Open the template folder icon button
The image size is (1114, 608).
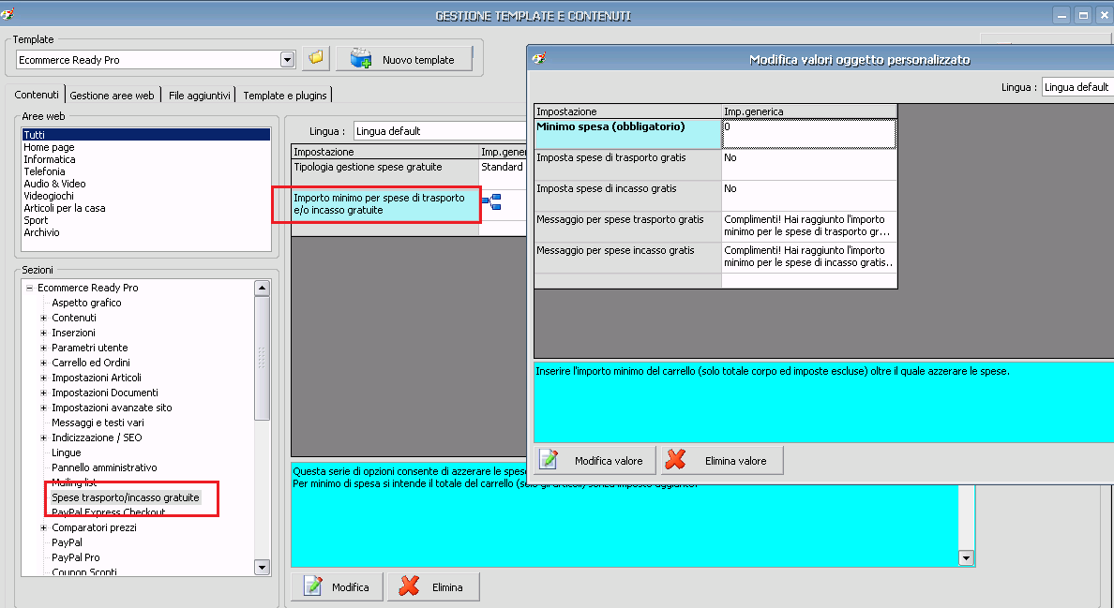[316, 59]
